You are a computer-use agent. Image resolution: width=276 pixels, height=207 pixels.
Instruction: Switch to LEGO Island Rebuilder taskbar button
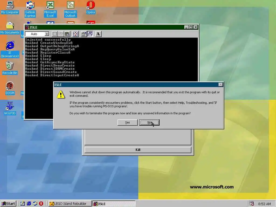tap(70, 204)
